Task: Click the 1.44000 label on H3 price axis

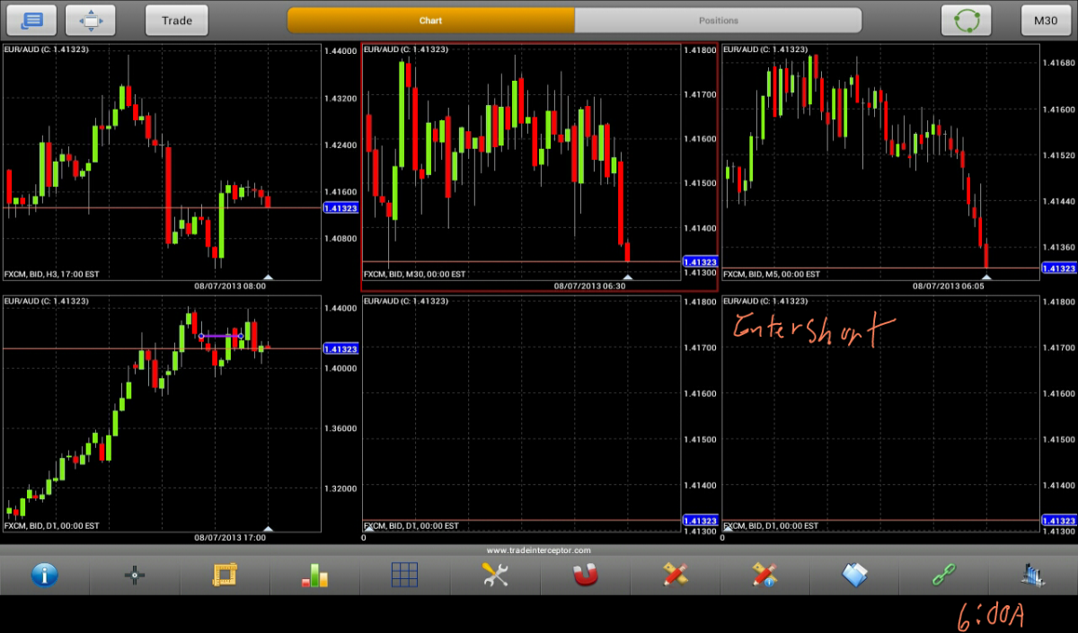Action: click(340, 51)
